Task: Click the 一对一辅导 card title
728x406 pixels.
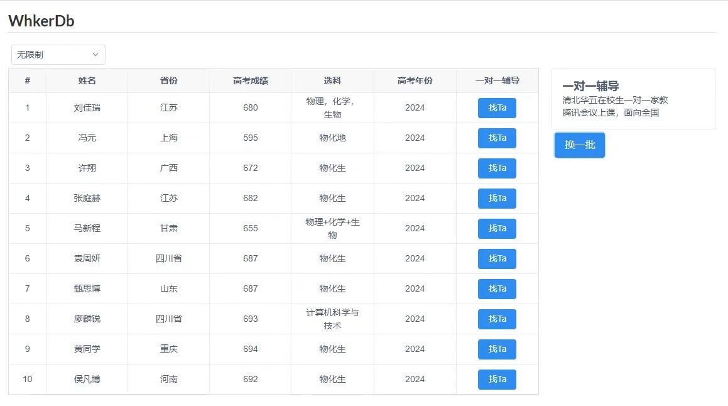Action: (x=591, y=86)
